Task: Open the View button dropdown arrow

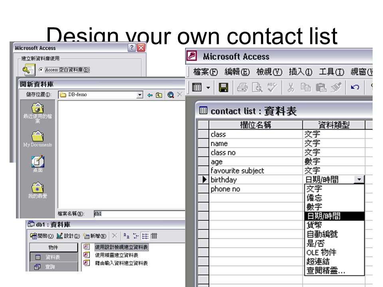Action: tap(208, 88)
